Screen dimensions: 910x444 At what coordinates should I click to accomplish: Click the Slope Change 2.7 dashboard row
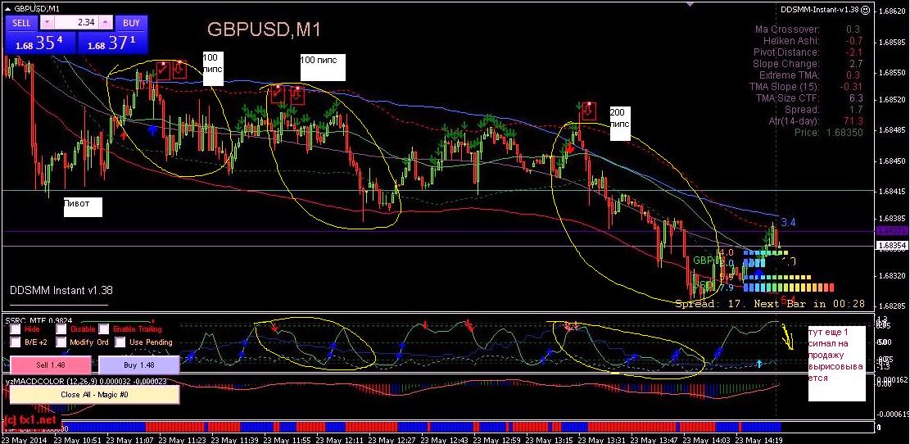809,64
